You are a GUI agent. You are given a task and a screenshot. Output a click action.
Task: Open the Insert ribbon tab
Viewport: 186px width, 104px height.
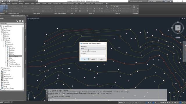9,3
